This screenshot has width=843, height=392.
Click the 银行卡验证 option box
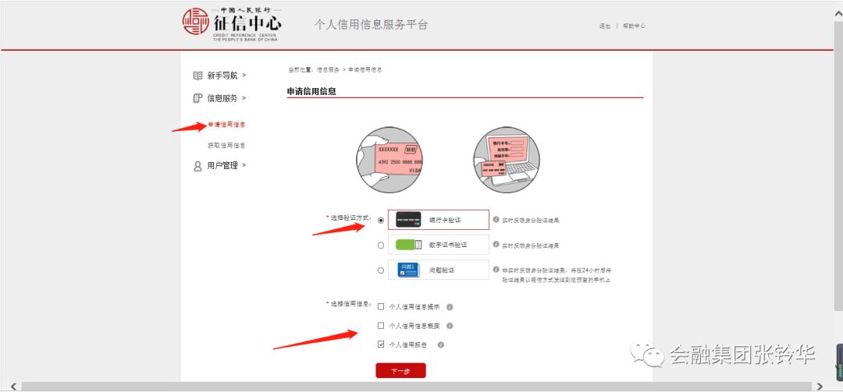coord(439,220)
